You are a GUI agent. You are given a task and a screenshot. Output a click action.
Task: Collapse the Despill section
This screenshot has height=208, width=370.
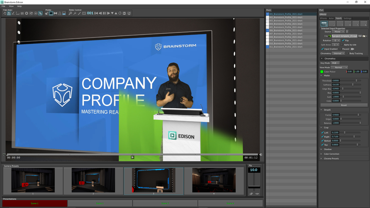tap(321, 110)
